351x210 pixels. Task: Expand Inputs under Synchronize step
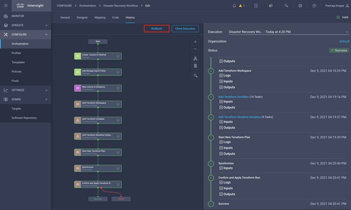[226, 168]
